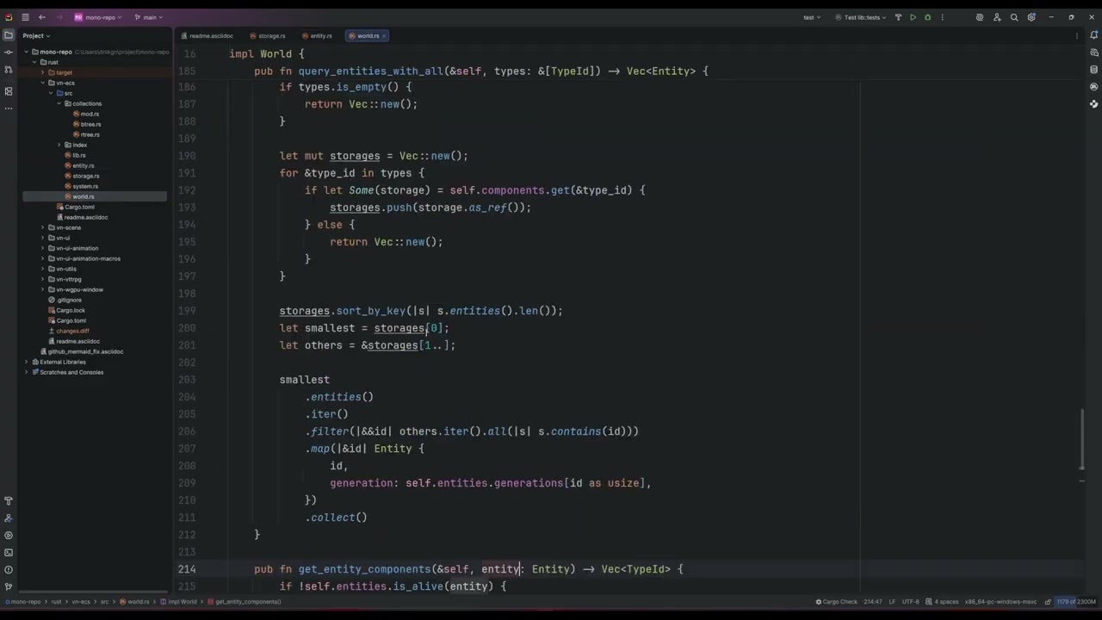
Task: Click the editor vertical scrollbar thumb
Action: (x=1082, y=440)
